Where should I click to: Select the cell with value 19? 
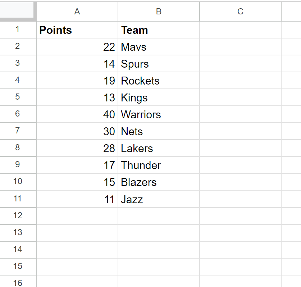click(x=77, y=81)
